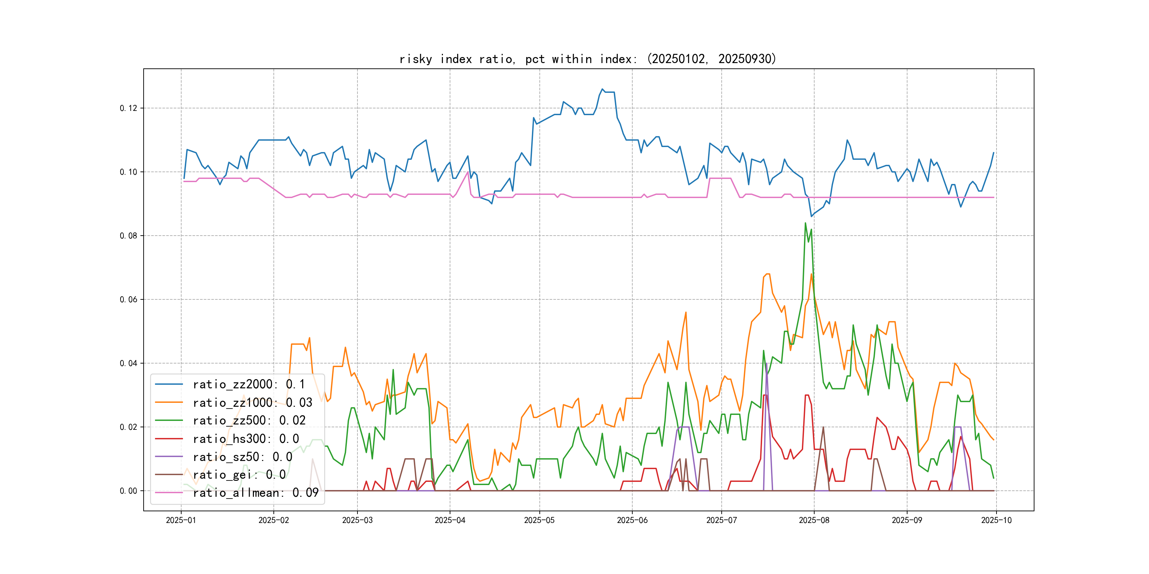Click the orange line swatch in legend

pyautogui.click(x=169, y=403)
